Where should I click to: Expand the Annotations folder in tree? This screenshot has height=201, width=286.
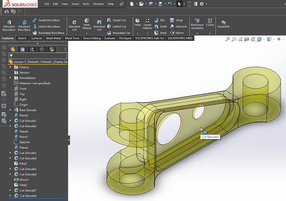10,78
